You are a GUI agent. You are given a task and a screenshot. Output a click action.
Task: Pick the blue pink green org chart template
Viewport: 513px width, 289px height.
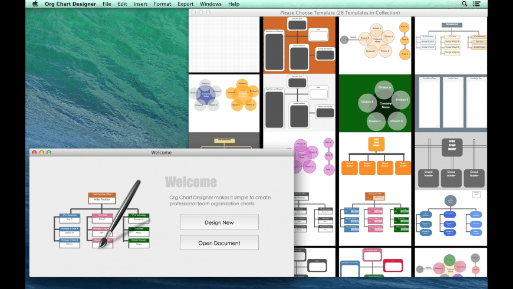[x=375, y=218]
